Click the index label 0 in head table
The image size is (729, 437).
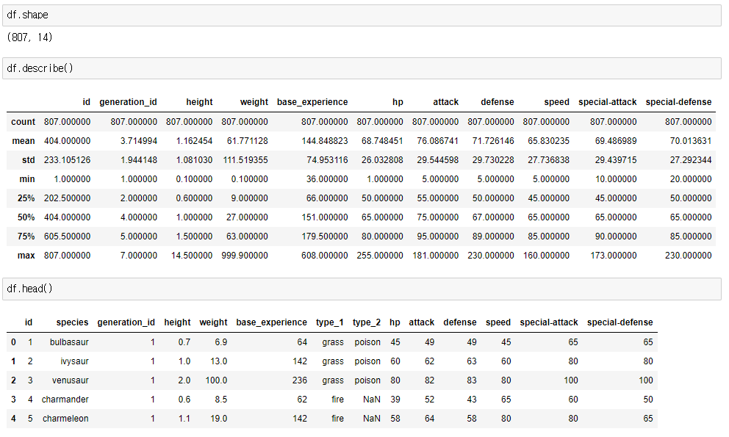(13, 342)
